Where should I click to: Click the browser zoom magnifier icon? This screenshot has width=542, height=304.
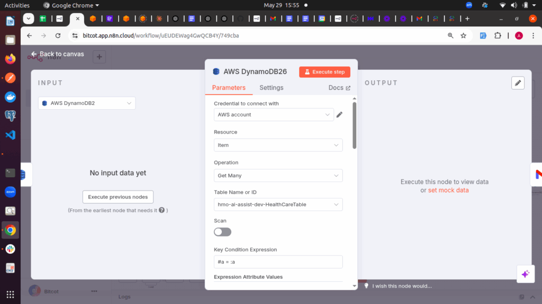point(450,36)
